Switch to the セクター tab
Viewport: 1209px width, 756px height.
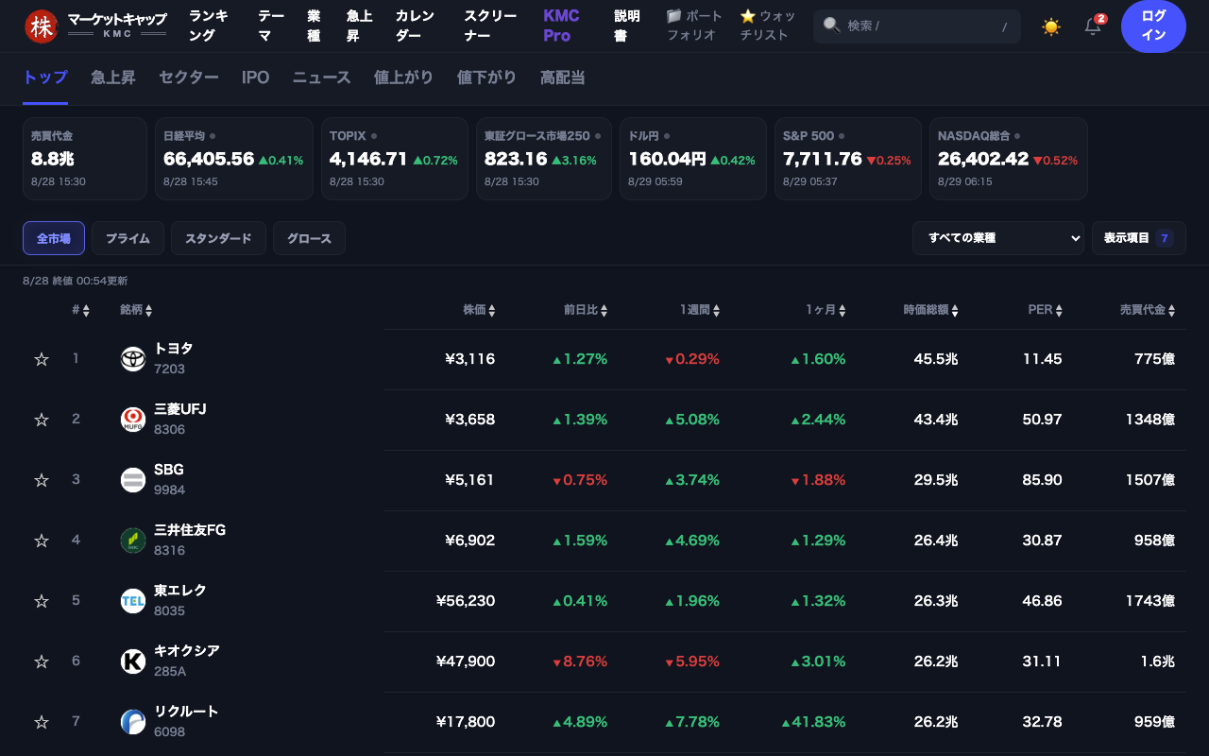coord(189,77)
